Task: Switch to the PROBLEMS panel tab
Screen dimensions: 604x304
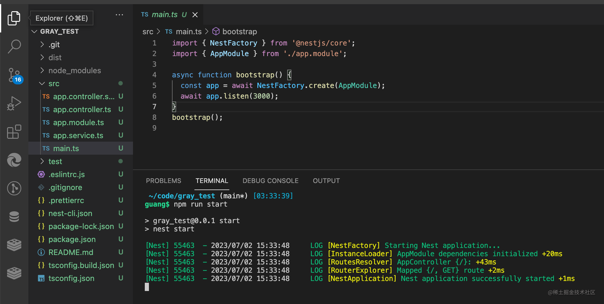Action: click(163, 181)
